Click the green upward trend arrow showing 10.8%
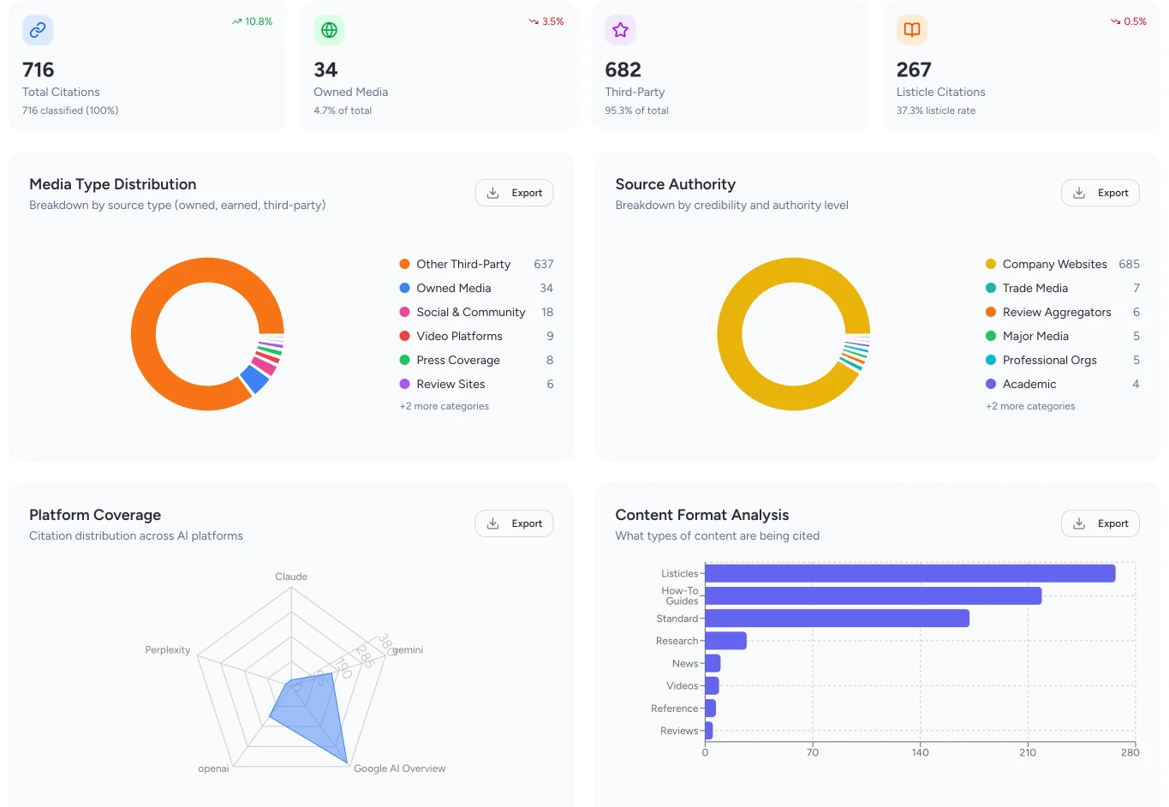 (x=237, y=21)
